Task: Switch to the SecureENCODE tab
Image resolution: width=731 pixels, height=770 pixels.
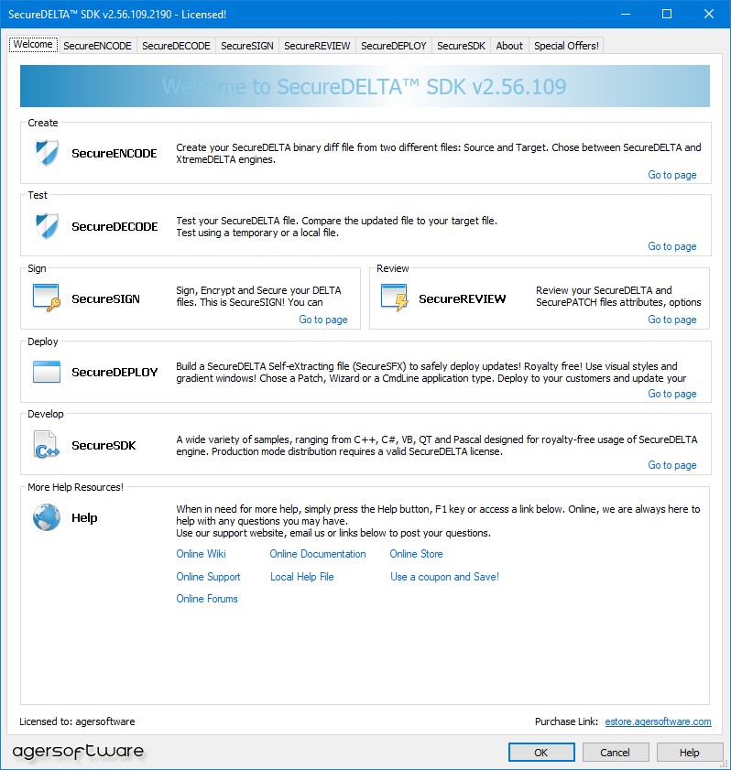Action: click(97, 46)
